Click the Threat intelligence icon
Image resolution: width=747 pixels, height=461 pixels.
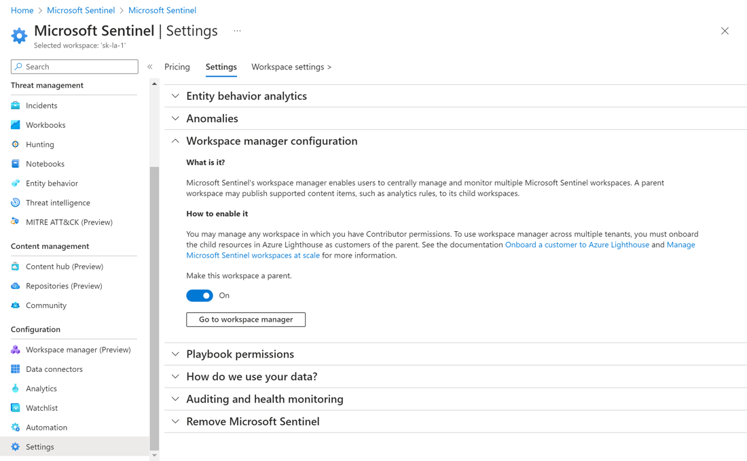(16, 203)
